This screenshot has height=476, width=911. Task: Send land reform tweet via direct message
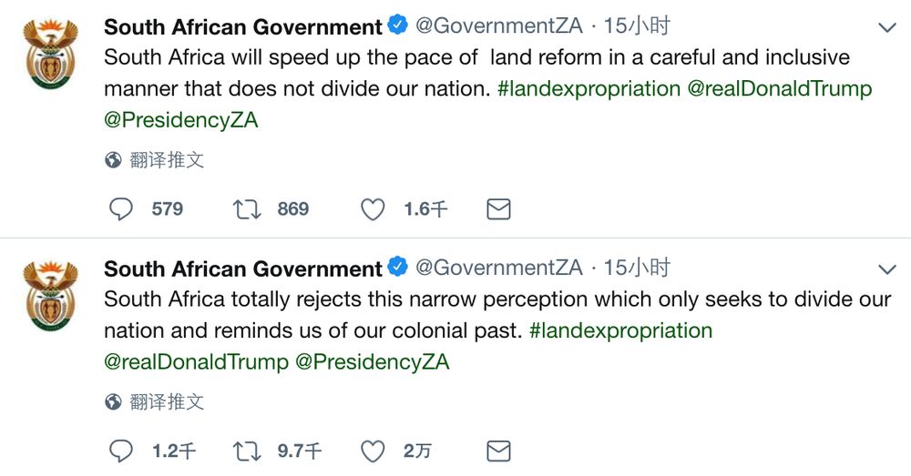coord(498,209)
